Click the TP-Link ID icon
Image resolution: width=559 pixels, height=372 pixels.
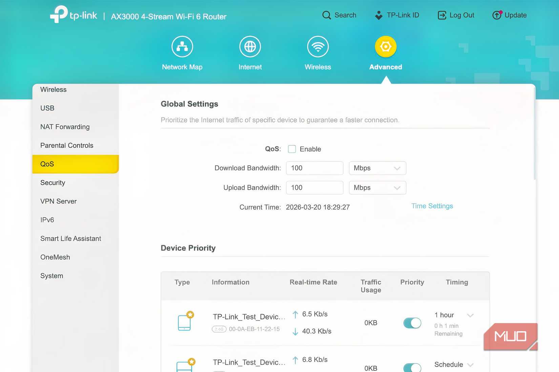coord(379,15)
